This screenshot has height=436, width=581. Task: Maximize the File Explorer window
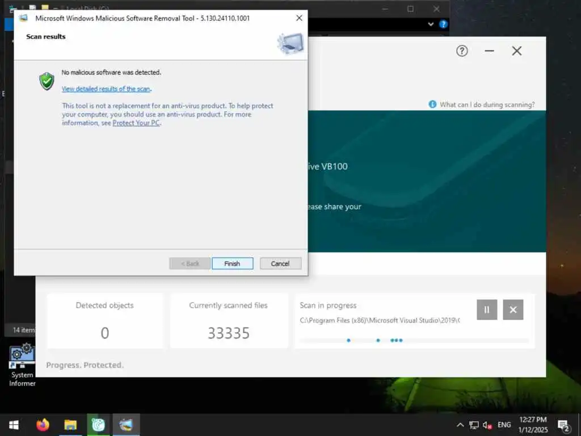point(410,9)
